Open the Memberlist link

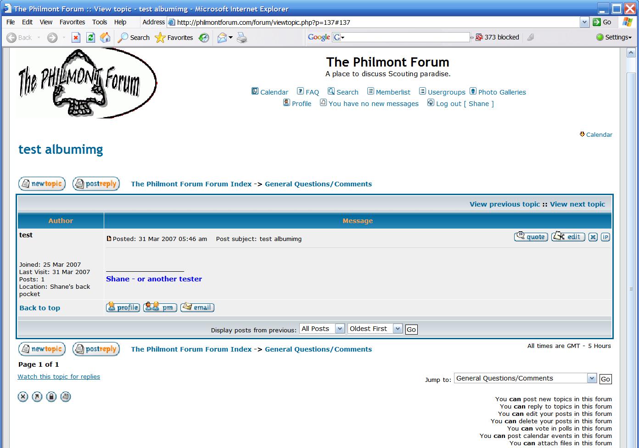pos(392,92)
